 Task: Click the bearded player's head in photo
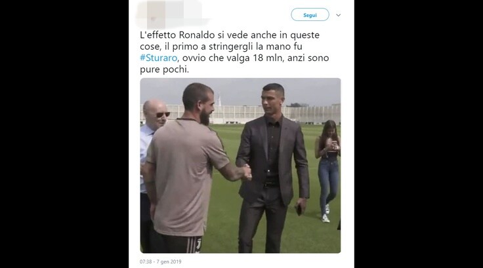(x=198, y=102)
